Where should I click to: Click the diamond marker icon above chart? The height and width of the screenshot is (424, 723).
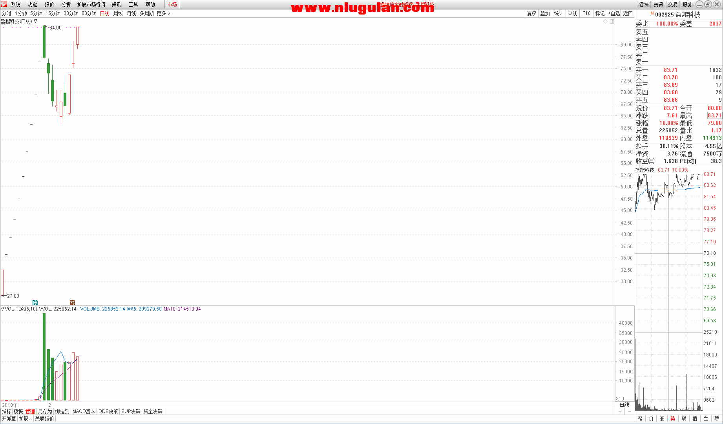pos(605,22)
